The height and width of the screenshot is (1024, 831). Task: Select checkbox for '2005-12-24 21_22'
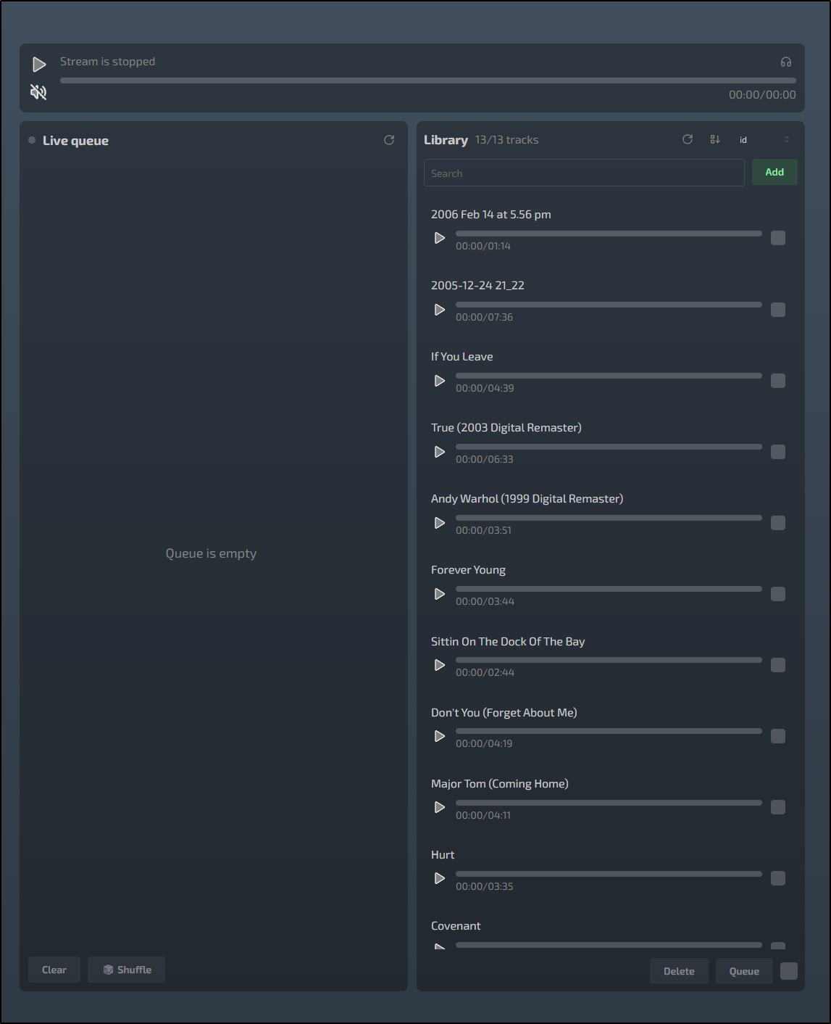click(x=778, y=310)
